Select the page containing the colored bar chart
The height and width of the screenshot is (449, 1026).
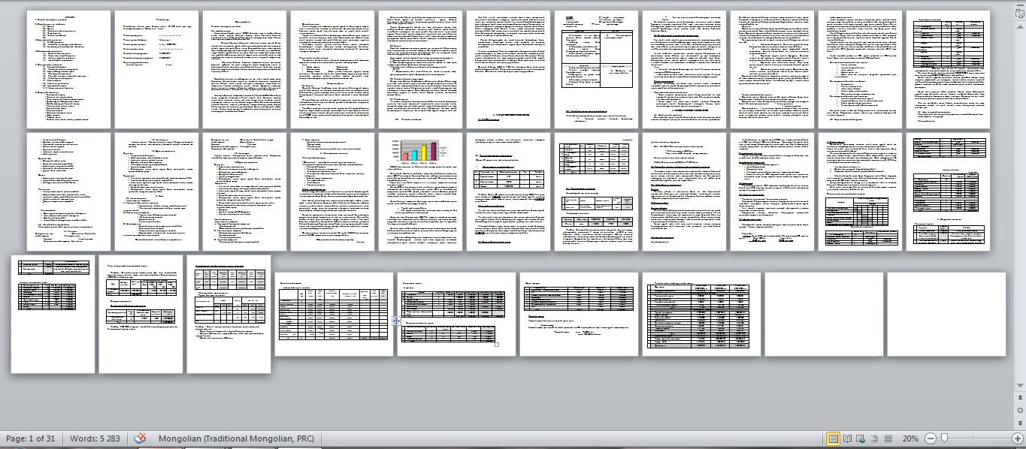421,191
